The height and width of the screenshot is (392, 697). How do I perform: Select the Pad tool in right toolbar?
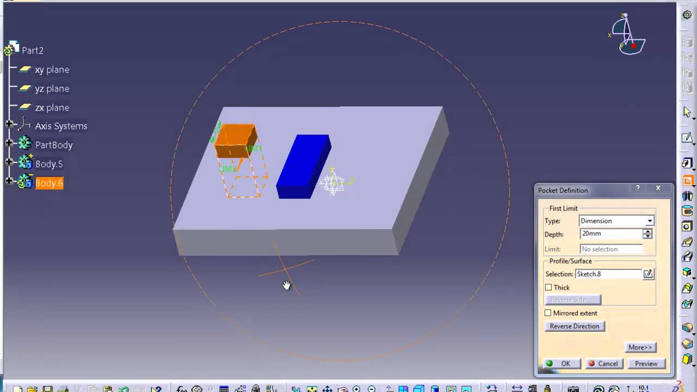pyautogui.click(x=687, y=163)
